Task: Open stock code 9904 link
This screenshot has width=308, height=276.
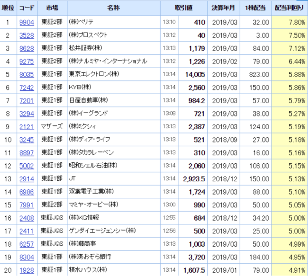Action: pos(27,22)
